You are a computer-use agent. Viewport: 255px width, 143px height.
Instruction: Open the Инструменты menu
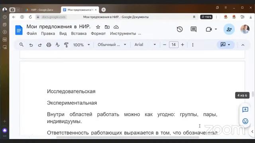click(x=123, y=33)
